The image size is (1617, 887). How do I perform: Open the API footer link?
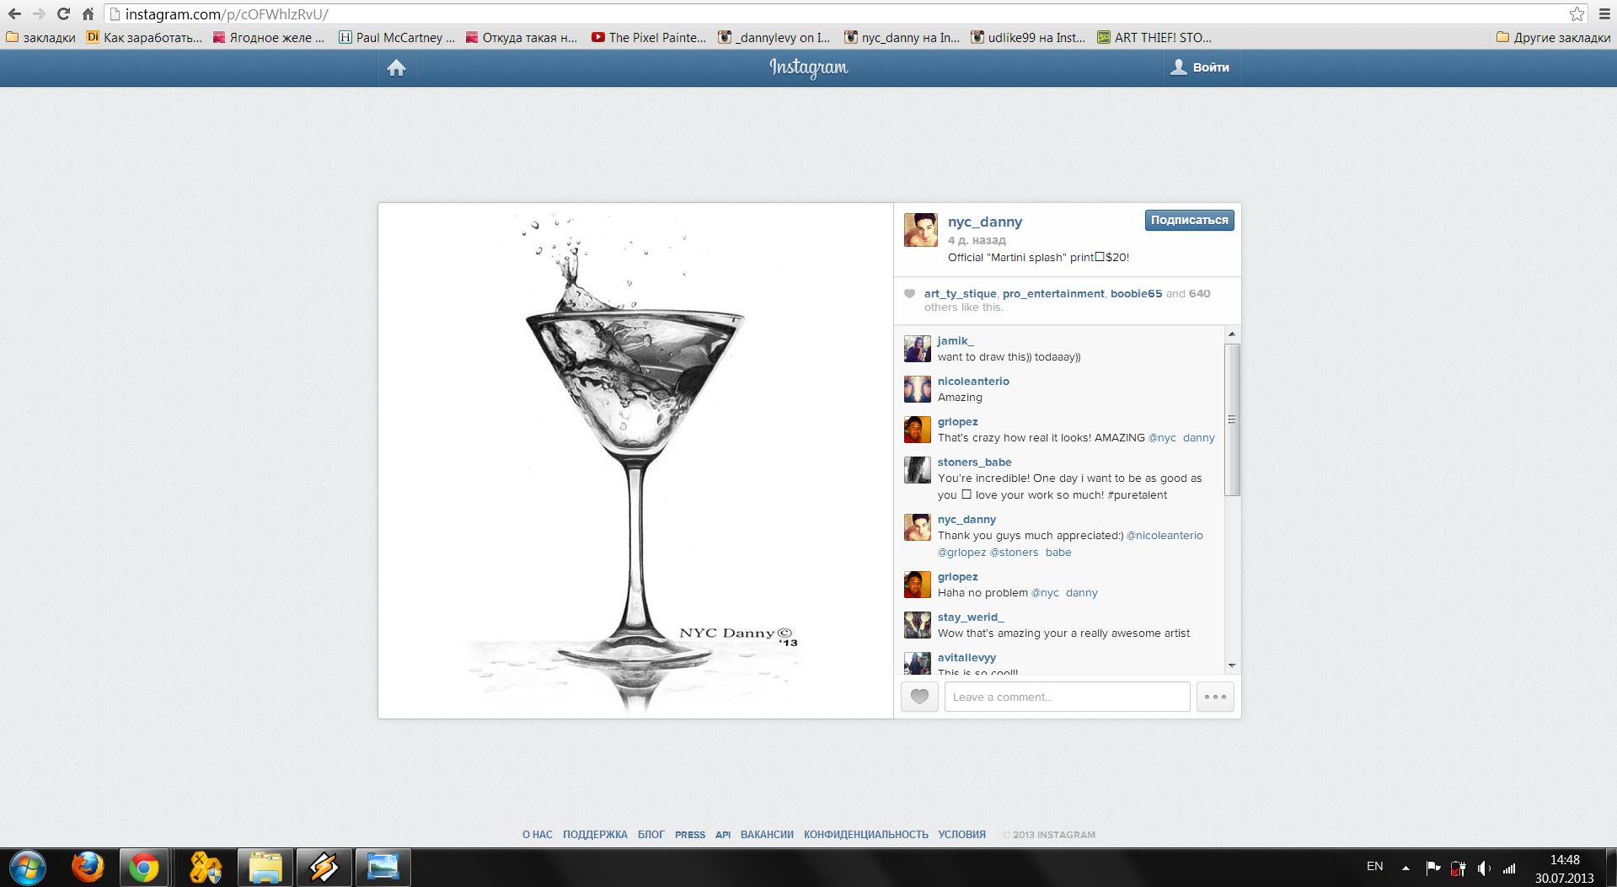(x=723, y=835)
